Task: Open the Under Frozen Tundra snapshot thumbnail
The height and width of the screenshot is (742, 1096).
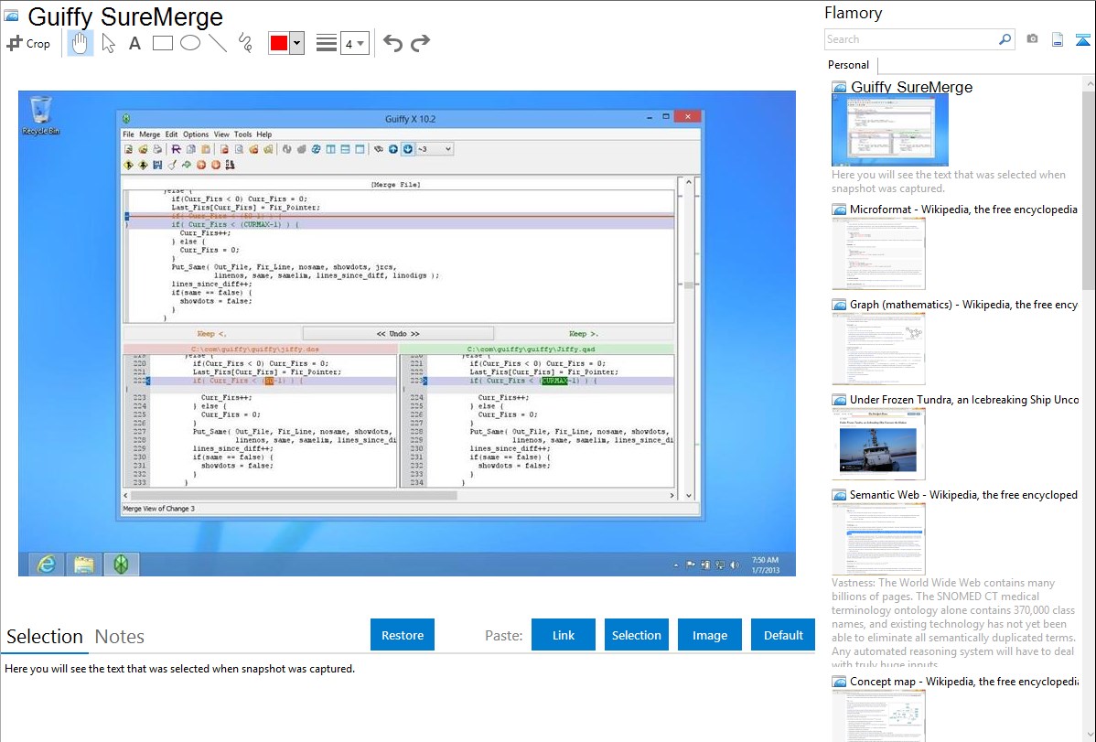Action: pos(878,444)
